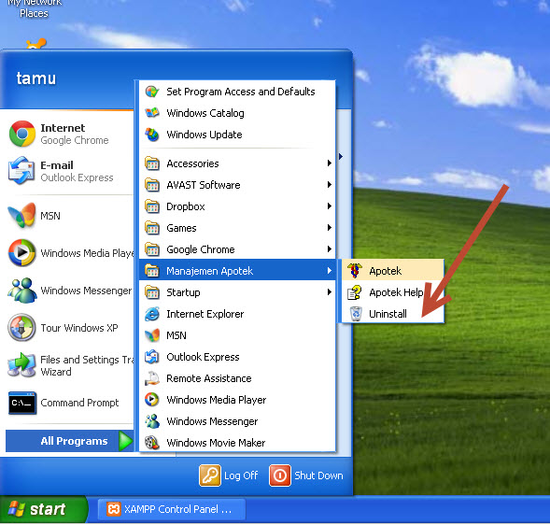Click the Shut Down button

[306, 475]
